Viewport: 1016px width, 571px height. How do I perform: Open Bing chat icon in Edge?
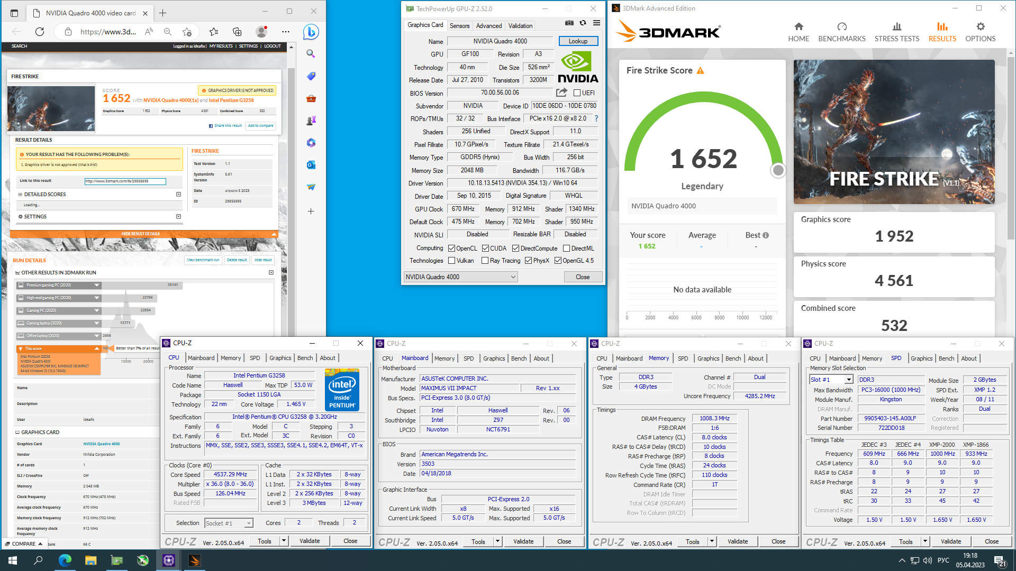(x=311, y=32)
